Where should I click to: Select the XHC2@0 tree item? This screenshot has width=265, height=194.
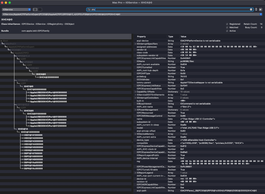(29, 111)
